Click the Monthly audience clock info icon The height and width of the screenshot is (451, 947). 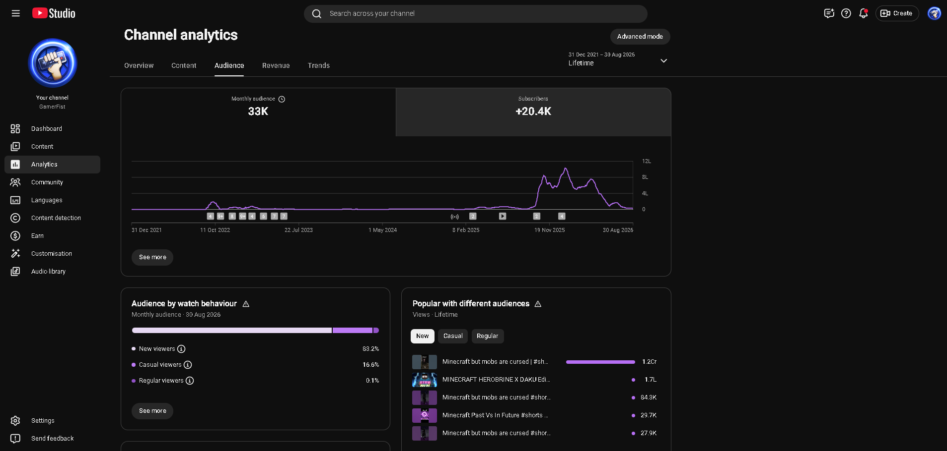click(x=282, y=99)
